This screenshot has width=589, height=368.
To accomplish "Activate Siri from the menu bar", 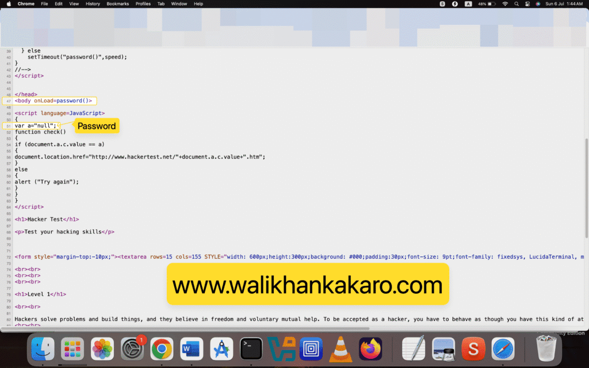I will [538, 4].
